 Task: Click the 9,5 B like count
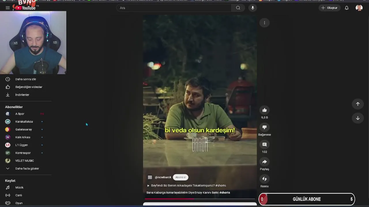click(x=264, y=118)
